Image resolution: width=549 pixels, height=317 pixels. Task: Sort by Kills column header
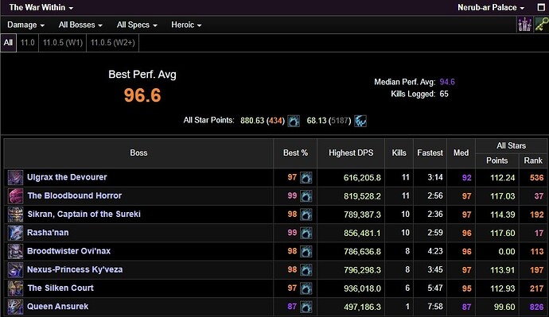[399, 153]
